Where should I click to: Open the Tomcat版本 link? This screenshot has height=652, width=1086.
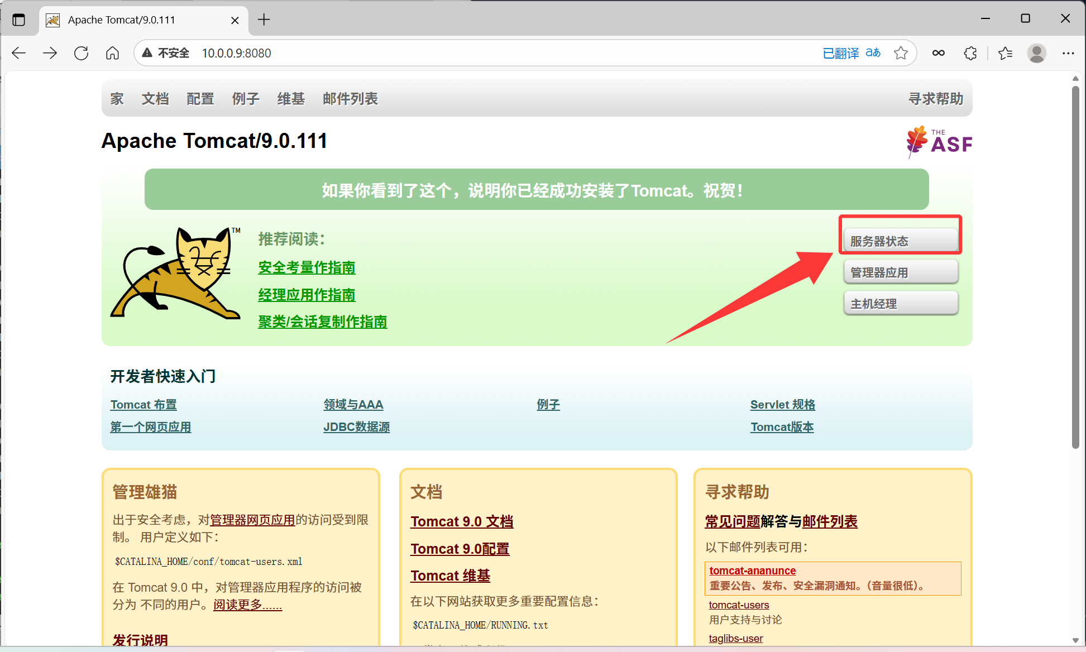coord(782,427)
